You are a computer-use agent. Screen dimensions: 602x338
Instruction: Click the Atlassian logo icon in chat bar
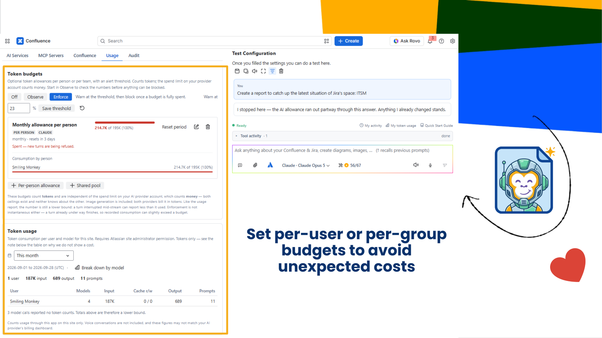pyautogui.click(x=270, y=165)
